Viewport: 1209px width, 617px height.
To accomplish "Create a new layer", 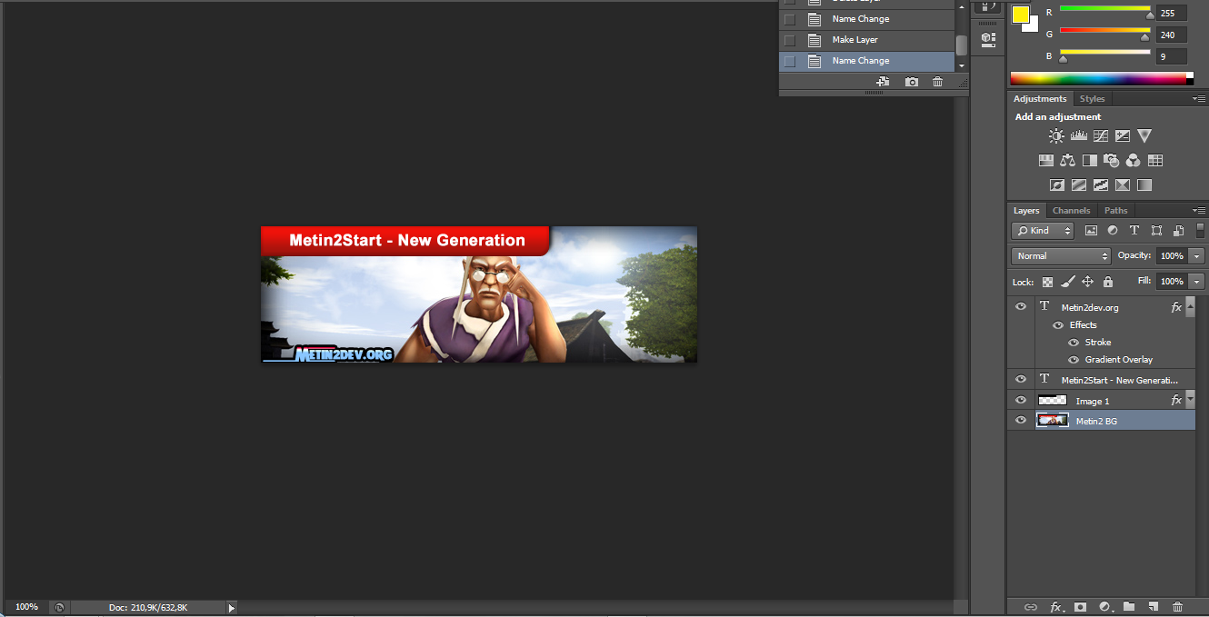I will (x=1153, y=606).
